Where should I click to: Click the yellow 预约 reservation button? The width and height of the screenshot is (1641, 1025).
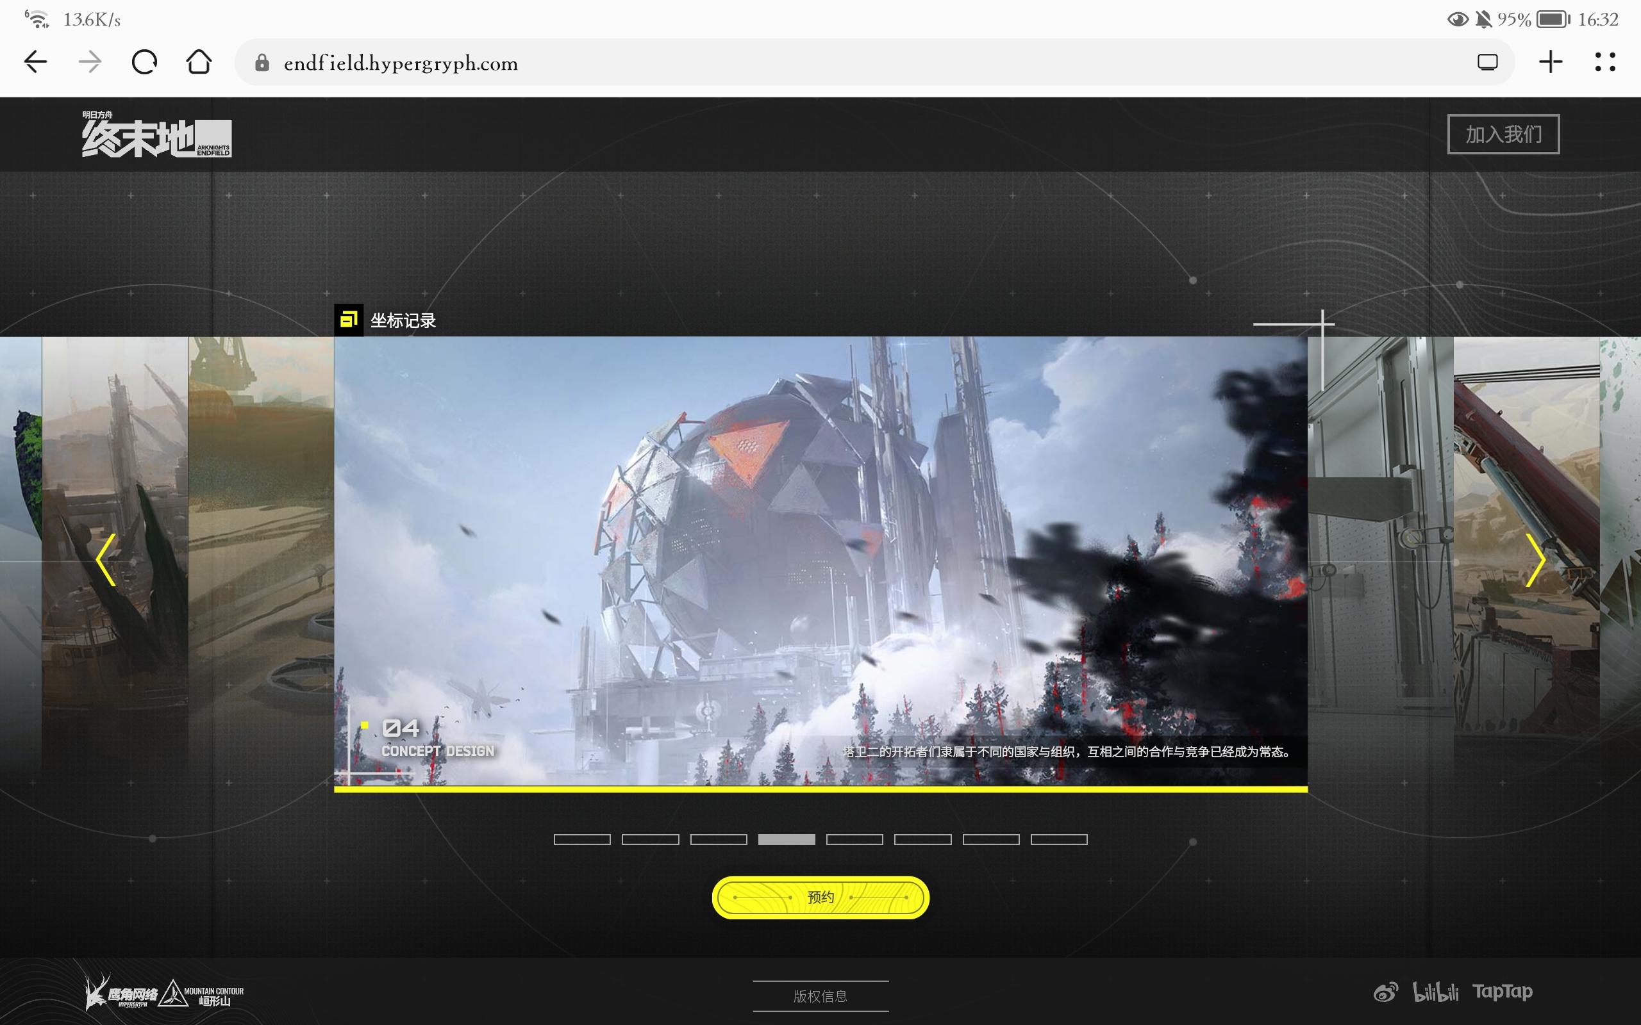[820, 898]
